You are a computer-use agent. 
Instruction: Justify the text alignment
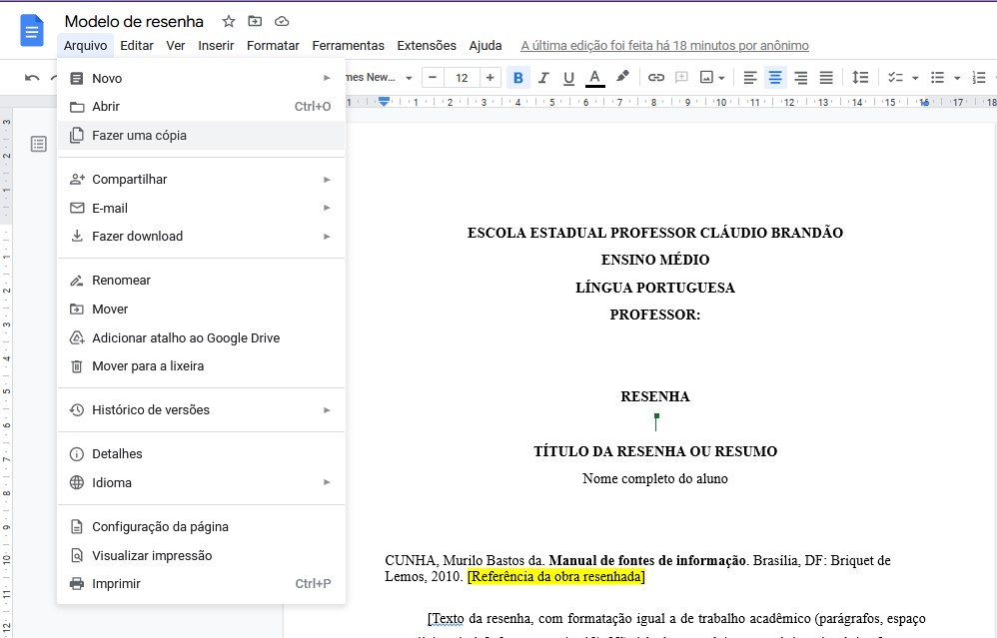(x=826, y=78)
